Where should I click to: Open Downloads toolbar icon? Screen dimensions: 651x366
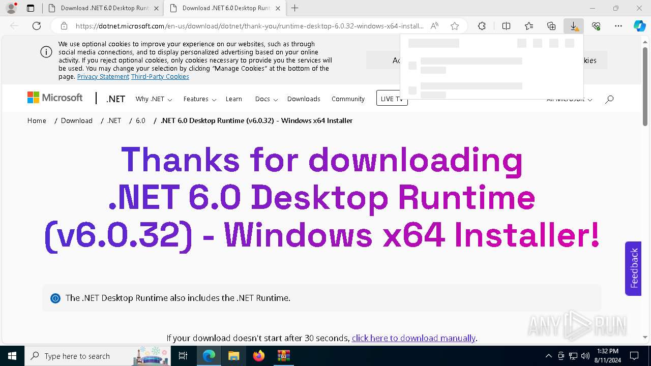(x=574, y=26)
